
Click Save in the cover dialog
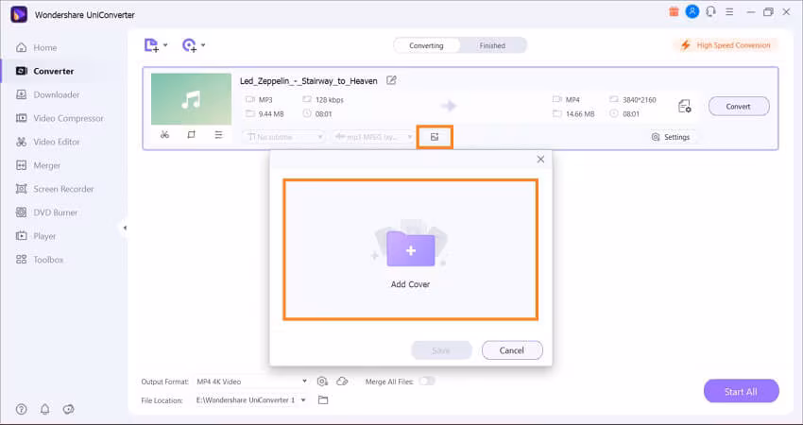[441, 350]
